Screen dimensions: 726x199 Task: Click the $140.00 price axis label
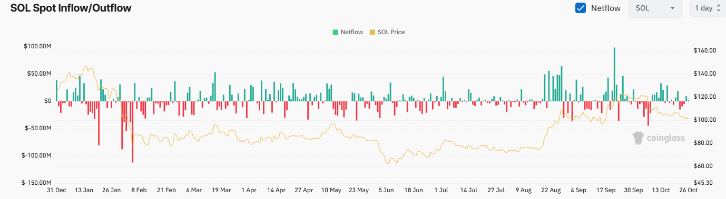coord(705,74)
